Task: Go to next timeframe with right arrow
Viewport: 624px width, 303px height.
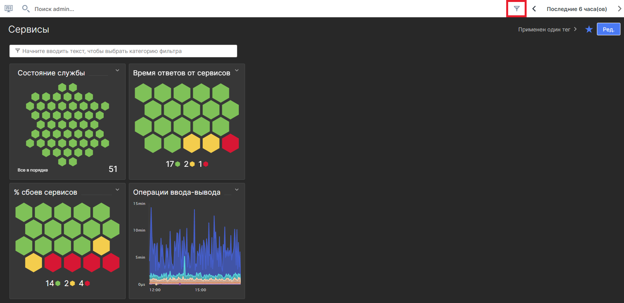Action: click(619, 9)
